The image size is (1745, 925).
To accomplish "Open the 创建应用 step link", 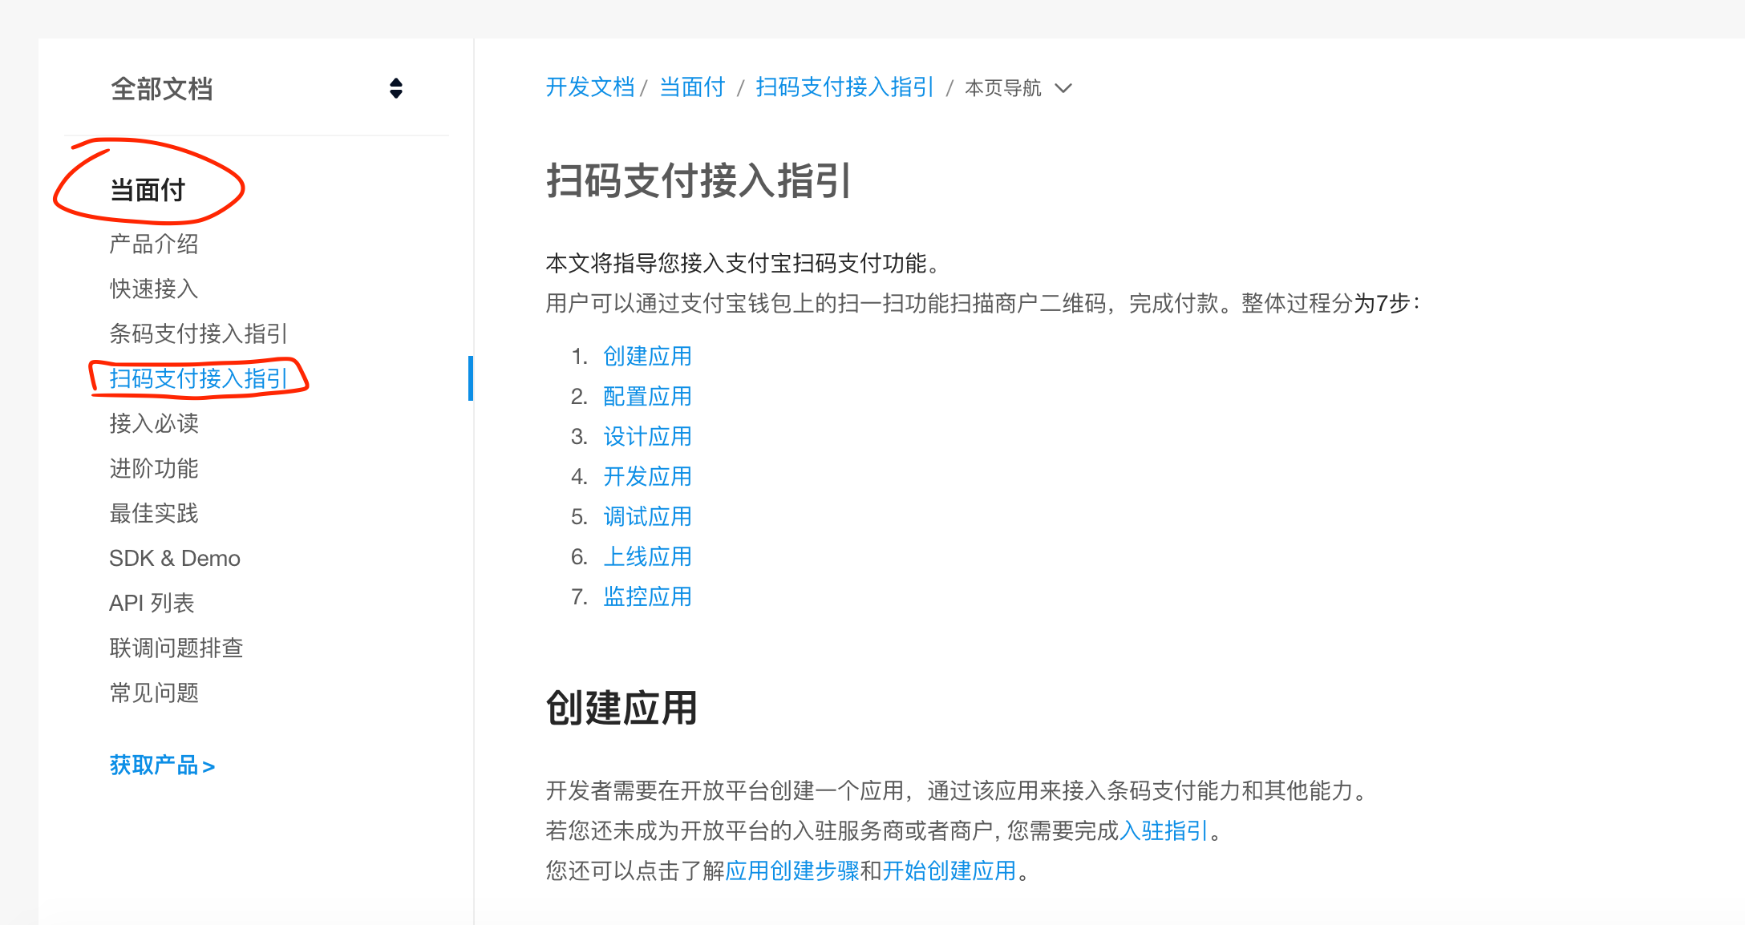I will [x=646, y=356].
